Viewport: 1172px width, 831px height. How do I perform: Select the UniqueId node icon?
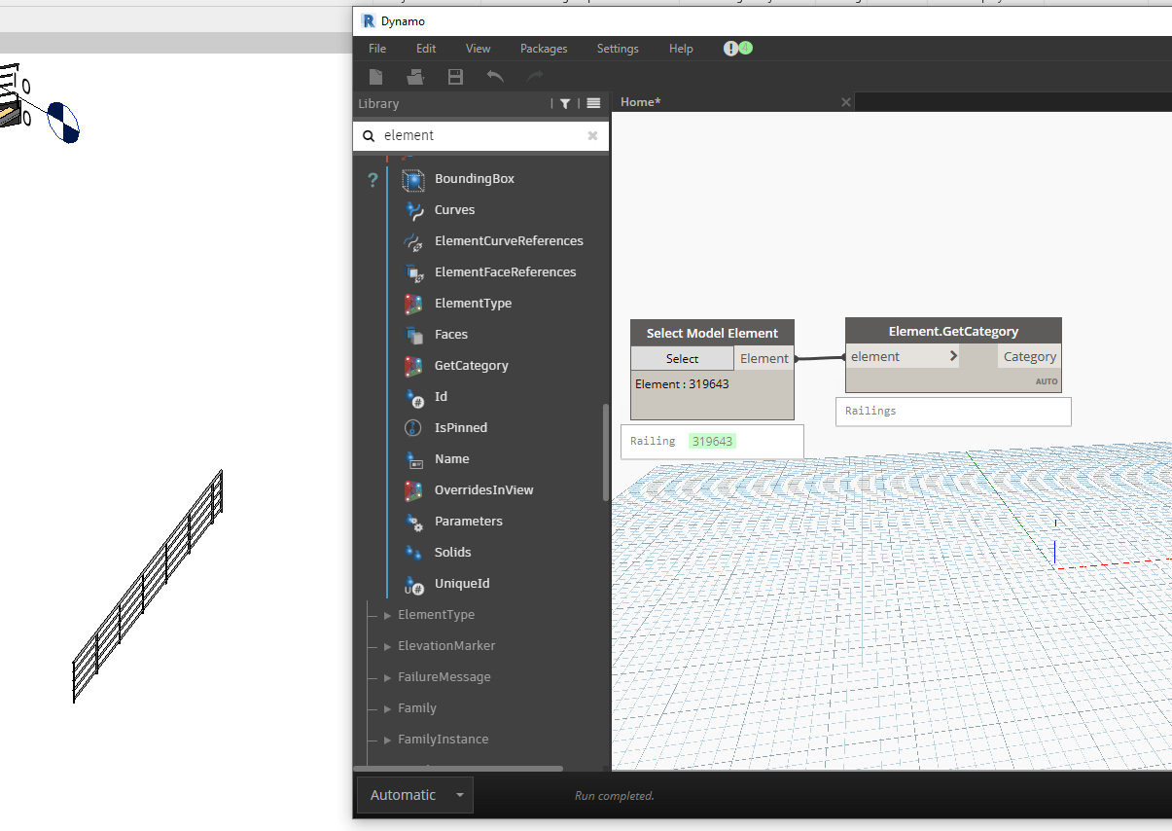(414, 584)
